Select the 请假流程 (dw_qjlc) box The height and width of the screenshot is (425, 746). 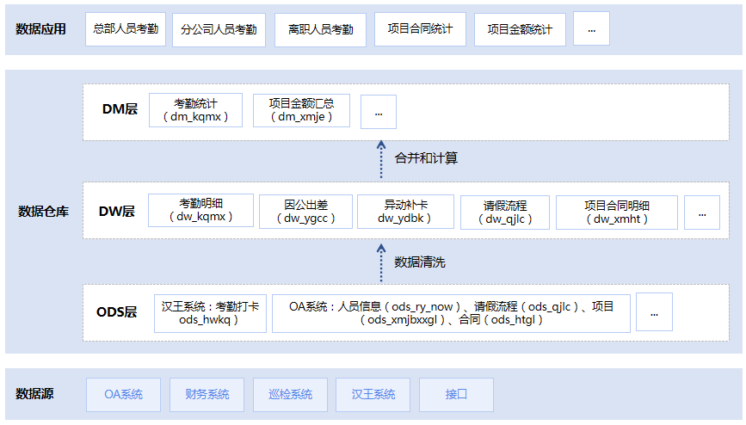[504, 212]
